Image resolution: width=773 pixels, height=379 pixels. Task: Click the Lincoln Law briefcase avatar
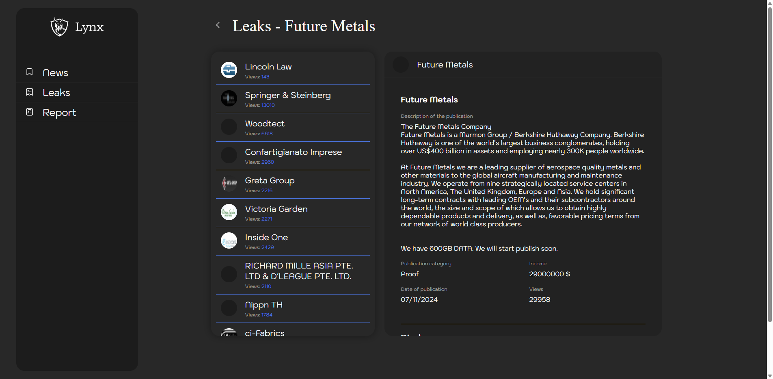[x=229, y=70]
